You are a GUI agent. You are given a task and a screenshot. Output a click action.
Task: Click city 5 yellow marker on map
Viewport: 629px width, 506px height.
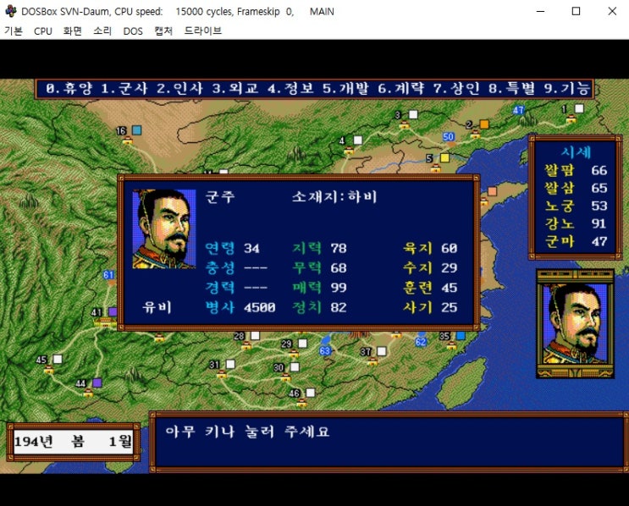pos(445,157)
